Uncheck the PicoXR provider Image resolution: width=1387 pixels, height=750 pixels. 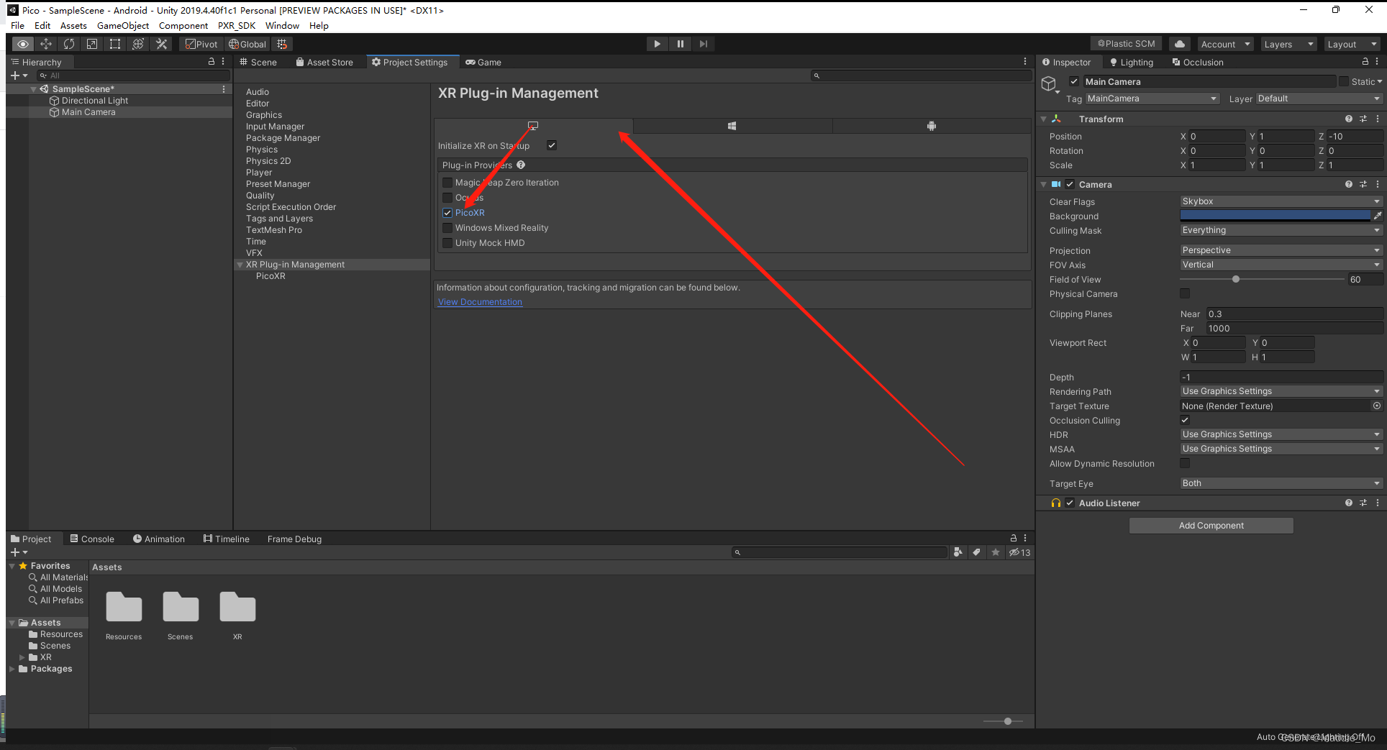447,213
